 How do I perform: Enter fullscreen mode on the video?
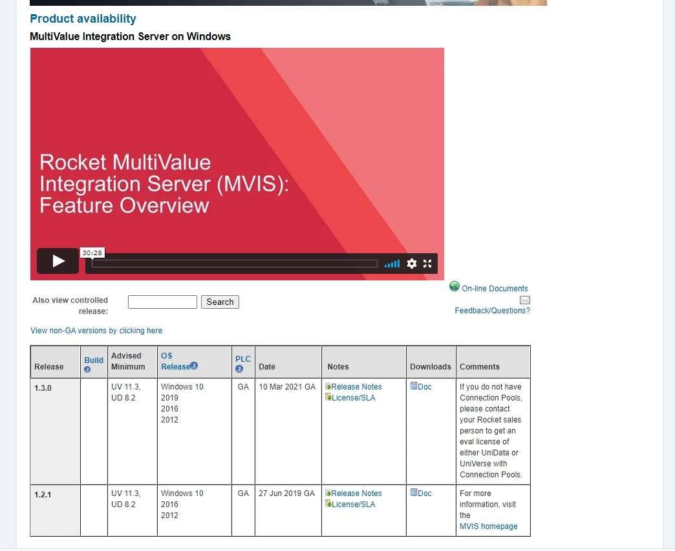coord(427,264)
